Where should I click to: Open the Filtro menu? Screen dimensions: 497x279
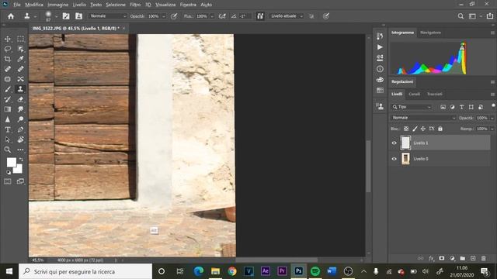(x=135, y=5)
